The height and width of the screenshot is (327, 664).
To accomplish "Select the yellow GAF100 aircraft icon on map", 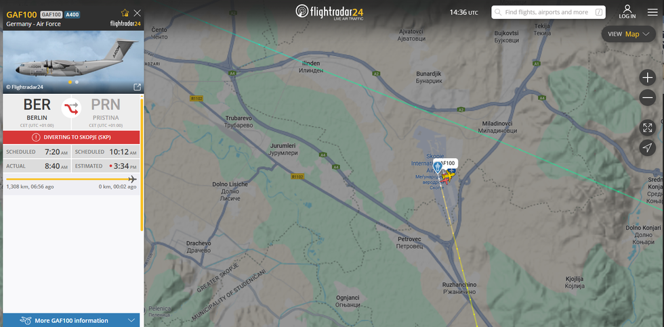I will 449,174.
